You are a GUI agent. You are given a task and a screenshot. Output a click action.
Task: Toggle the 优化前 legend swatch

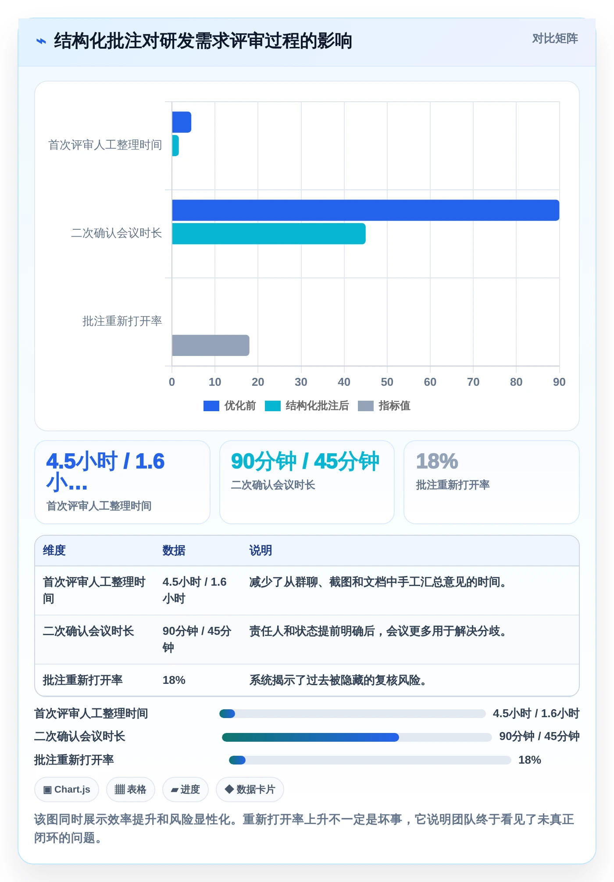pos(211,406)
